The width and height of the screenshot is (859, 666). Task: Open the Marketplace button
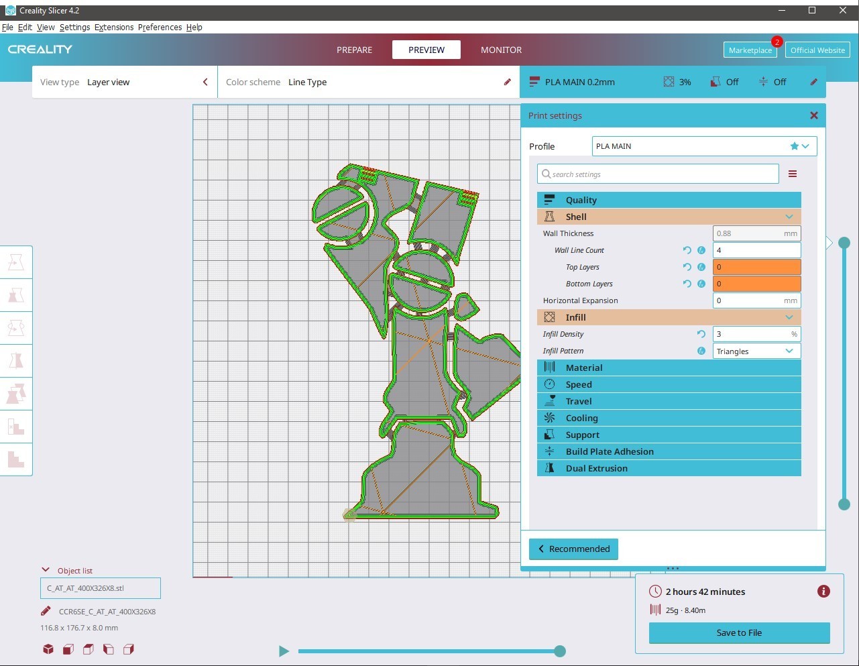click(x=750, y=50)
